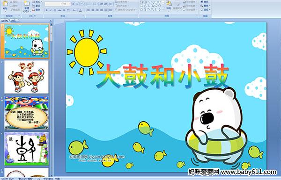Image resolution: width=281 pixels, height=180 pixels.
Task: Toggle Underline formatting in the ribbon
Action: coord(55,10)
